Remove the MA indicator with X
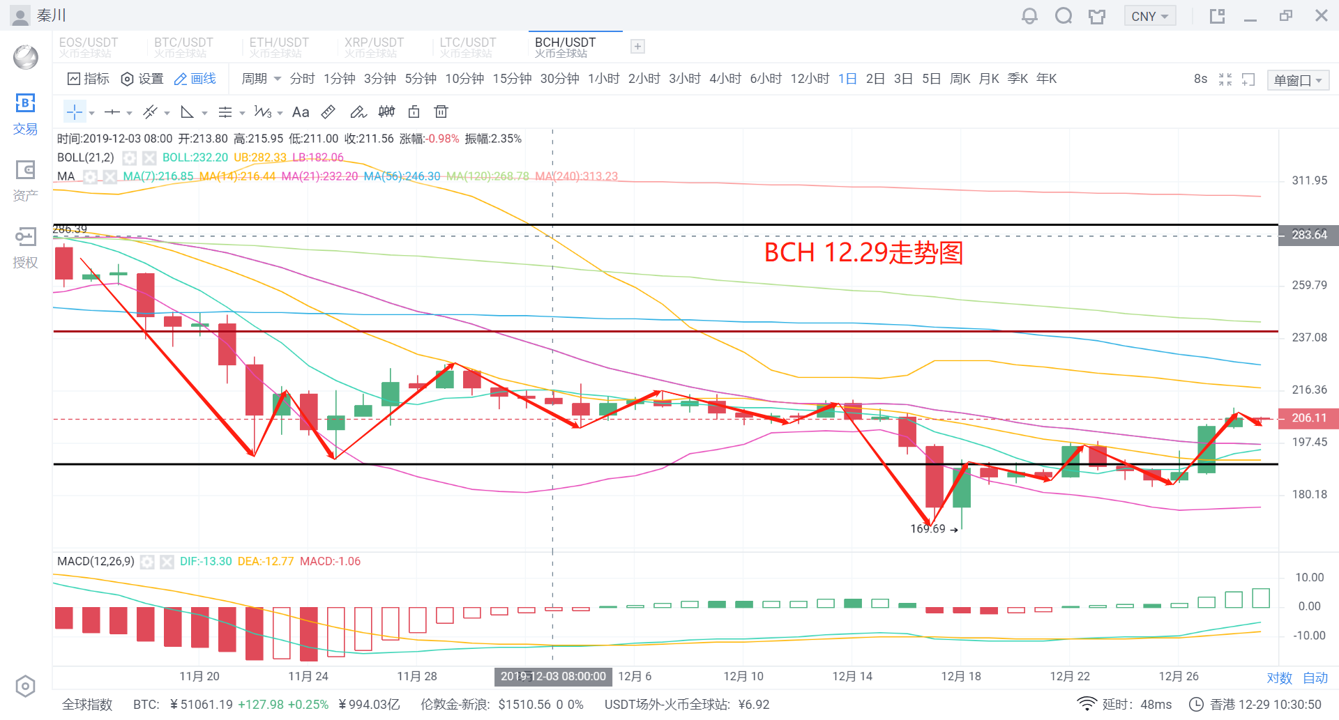The height and width of the screenshot is (720, 1339). click(110, 177)
